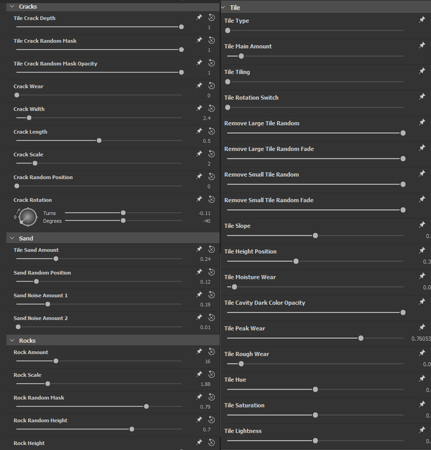Reset Rock Amount using its reset icon
This screenshot has width=431, height=450.
(211, 351)
